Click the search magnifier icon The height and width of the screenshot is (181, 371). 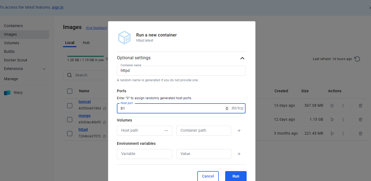point(69,75)
